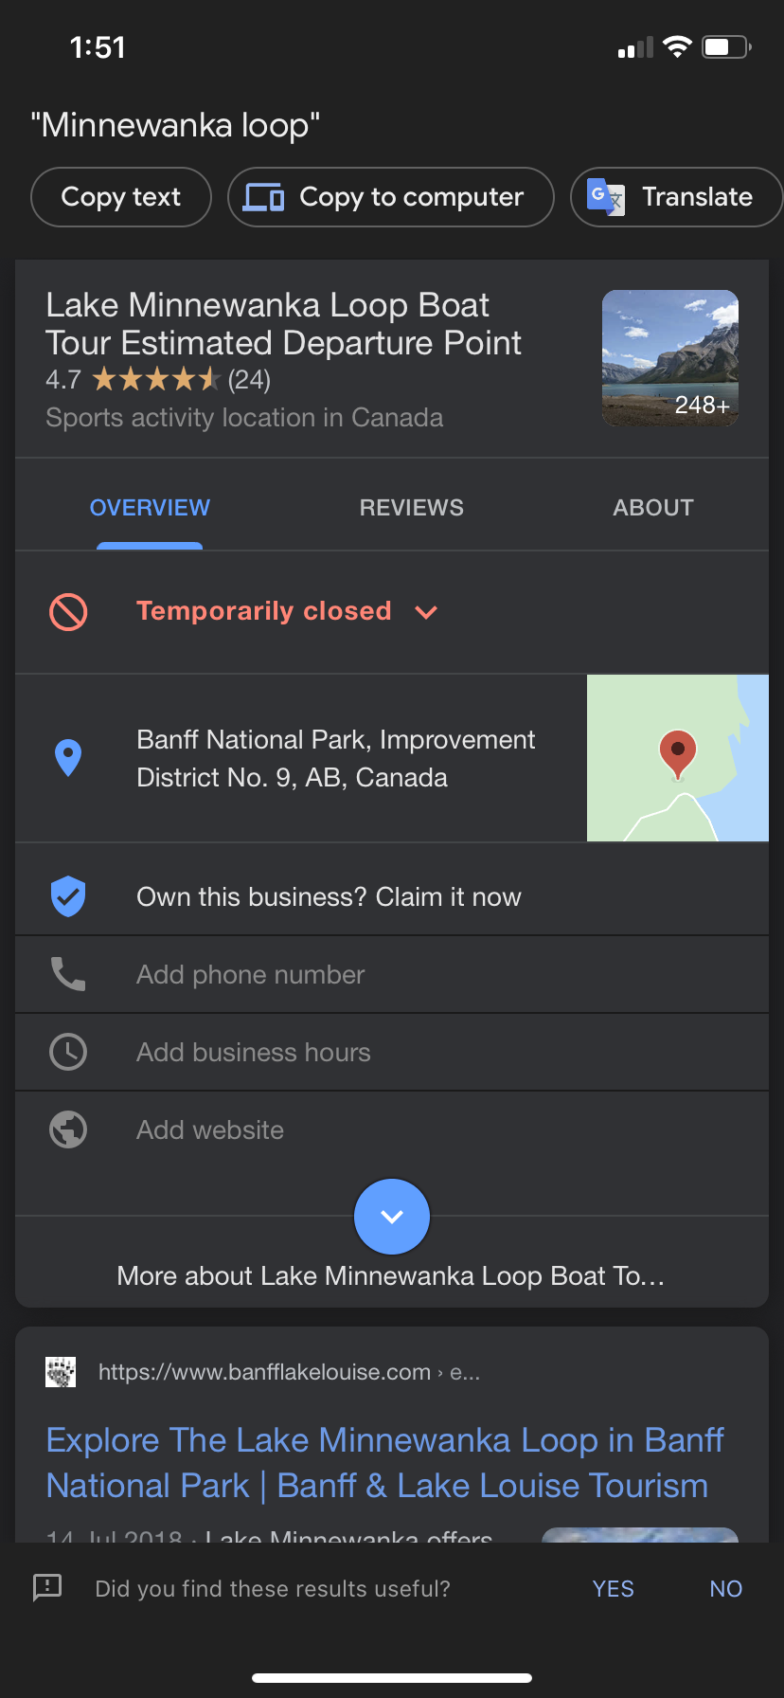Tap the globe website icon
784x1698 pixels.
click(68, 1129)
